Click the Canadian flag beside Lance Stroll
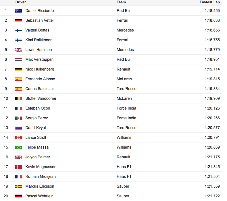Image resolution: width=227 pixels, height=201 pixels. (x=19, y=137)
